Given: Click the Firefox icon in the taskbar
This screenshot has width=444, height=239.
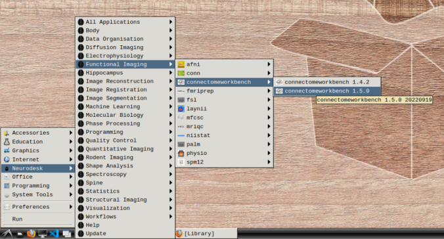Looking at the screenshot, I should point(31,234).
